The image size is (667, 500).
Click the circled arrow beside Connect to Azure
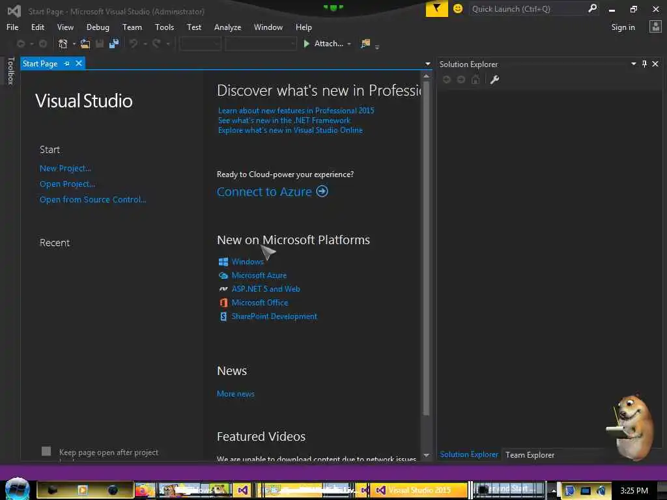[322, 191]
